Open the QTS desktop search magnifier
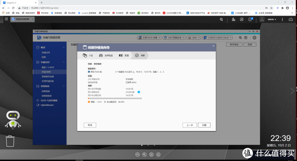Screen dimensions: 297x161 coord(221,20)
